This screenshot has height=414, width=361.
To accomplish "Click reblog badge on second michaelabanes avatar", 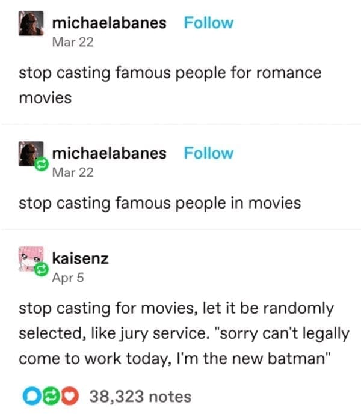I will point(42,164).
